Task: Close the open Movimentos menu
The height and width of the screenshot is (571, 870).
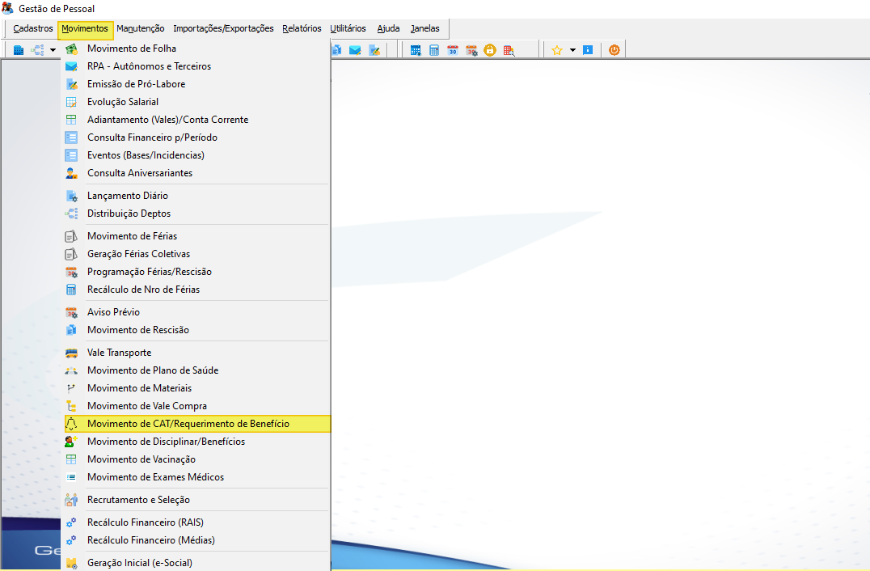Action: 85,28
